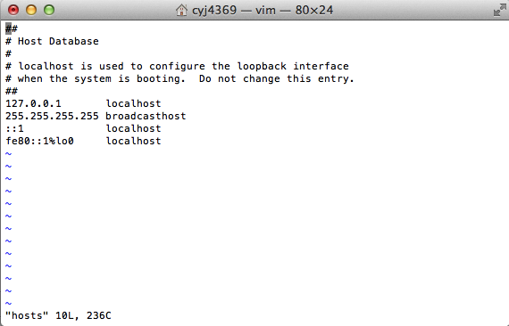509x326 pixels.
Task: Click the second '##' comment line
Action: pyautogui.click(x=12, y=91)
